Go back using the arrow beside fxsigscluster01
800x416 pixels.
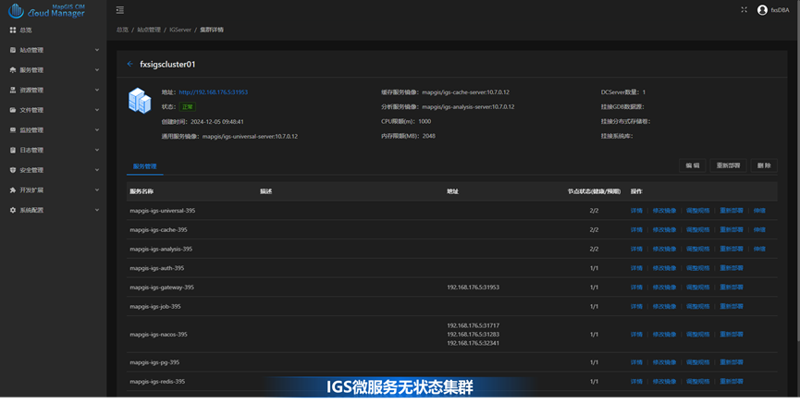coord(130,64)
